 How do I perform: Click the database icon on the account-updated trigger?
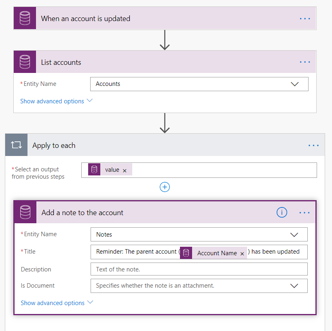[x=25, y=19]
